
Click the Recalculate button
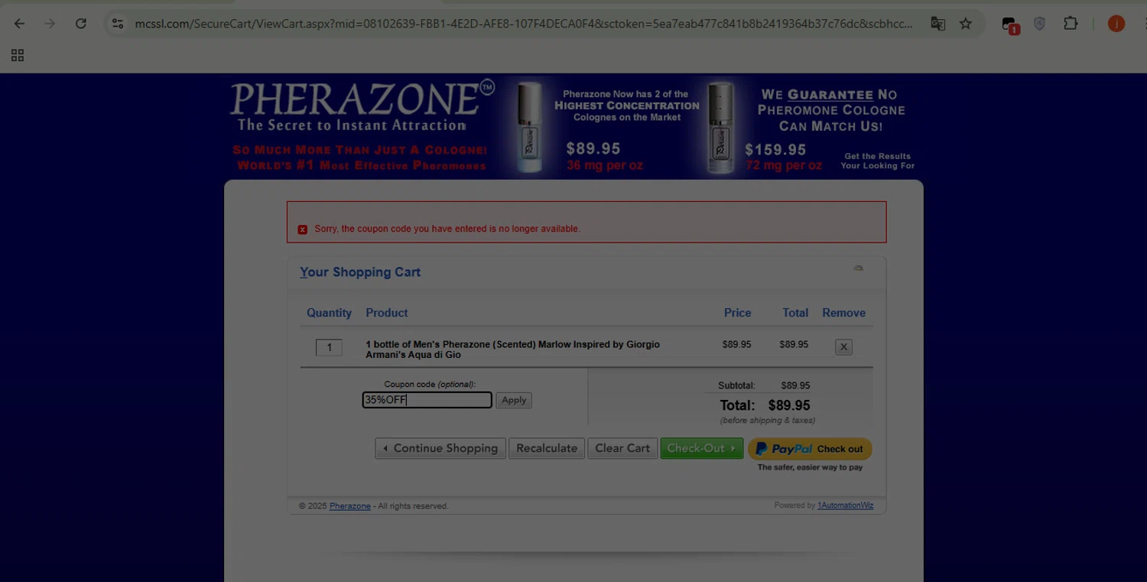point(547,448)
